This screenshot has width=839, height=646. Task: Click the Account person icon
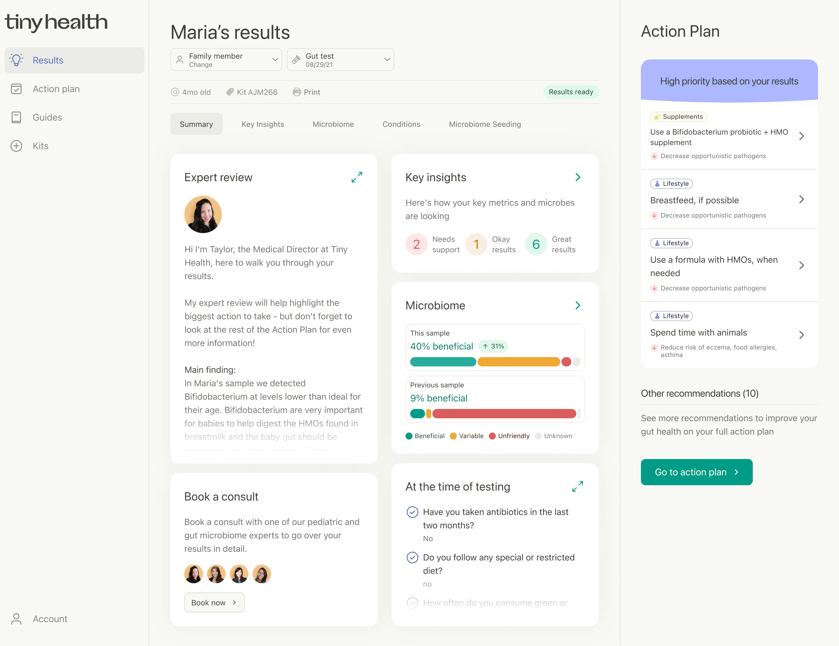pos(16,619)
